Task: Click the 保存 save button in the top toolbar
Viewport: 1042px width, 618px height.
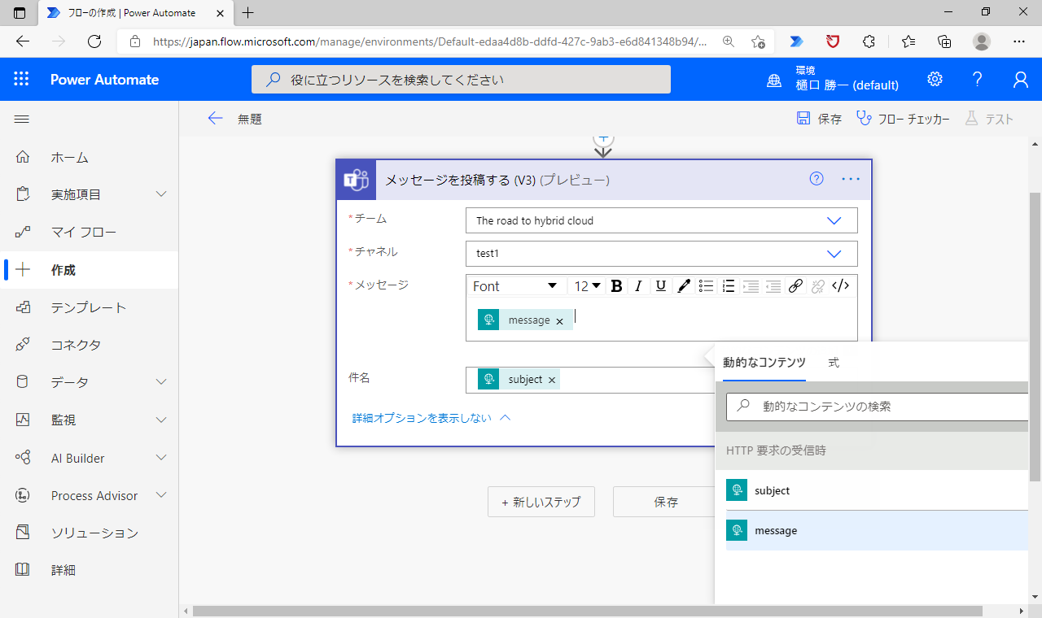Action: (819, 119)
